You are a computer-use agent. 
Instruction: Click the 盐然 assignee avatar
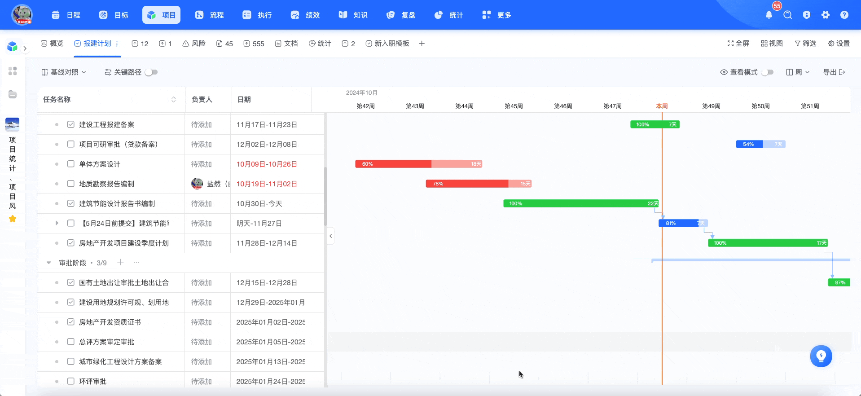(x=197, y=184)
